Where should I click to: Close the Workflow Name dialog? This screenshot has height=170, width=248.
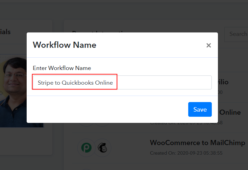point(209,45)
